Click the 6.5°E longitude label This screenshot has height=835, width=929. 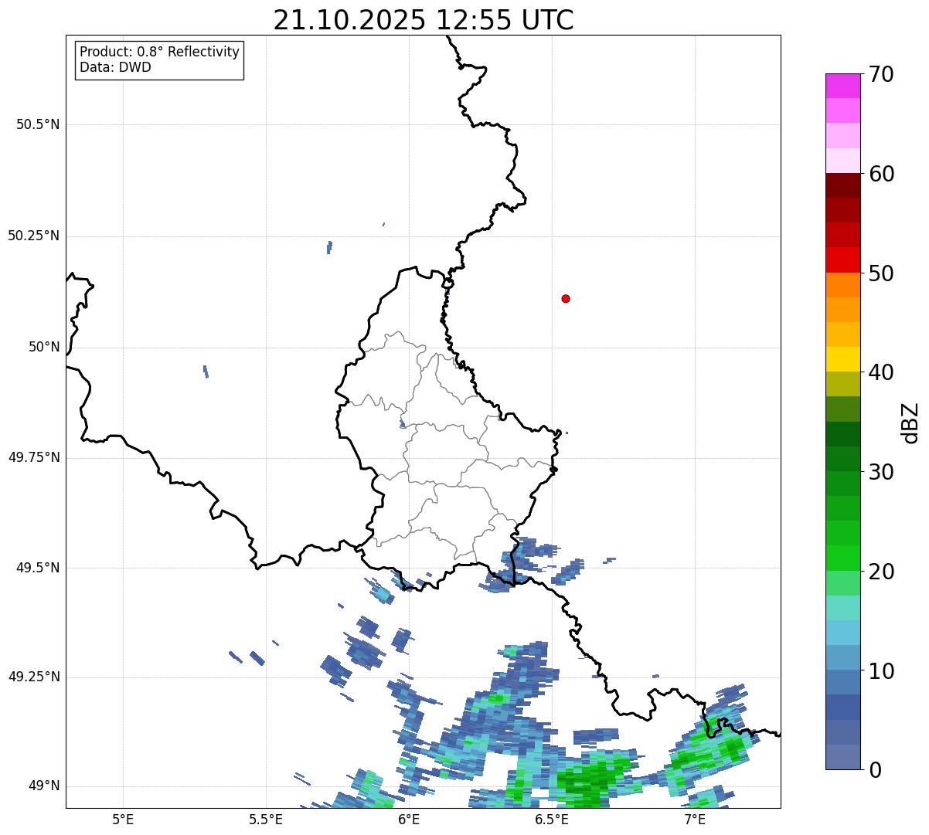pyautogui.click(x=552, y=820)
